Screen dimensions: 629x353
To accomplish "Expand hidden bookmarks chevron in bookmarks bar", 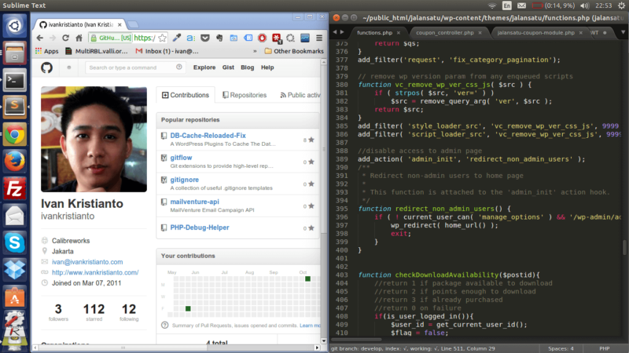I will [255, 51].
